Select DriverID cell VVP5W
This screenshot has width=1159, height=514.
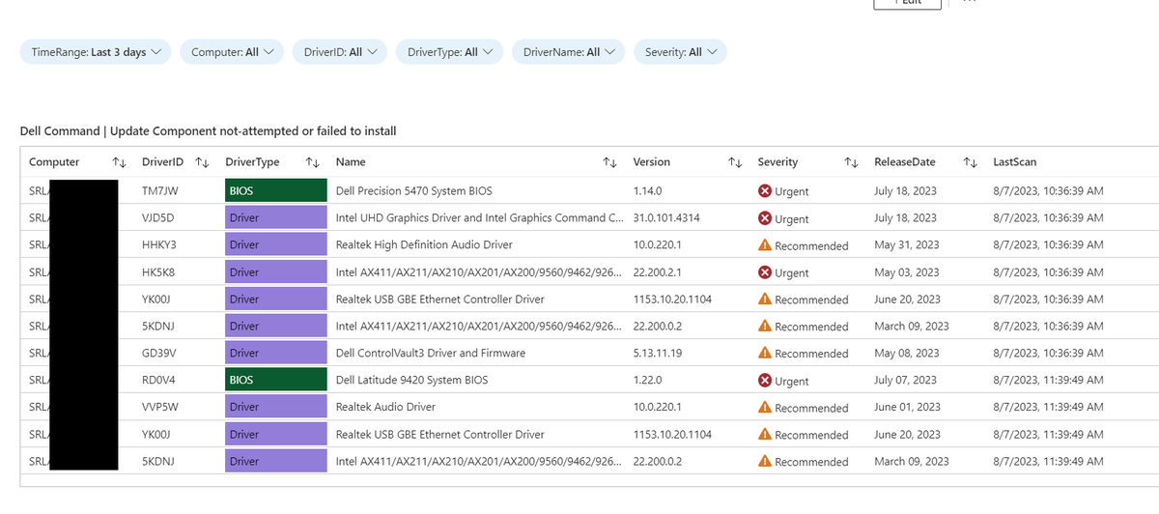pos(160,408)
